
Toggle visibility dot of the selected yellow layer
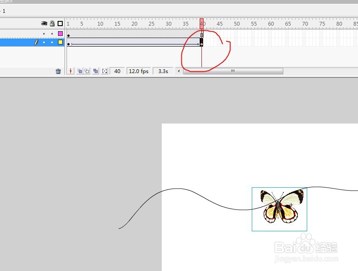[x=44, y=42]
